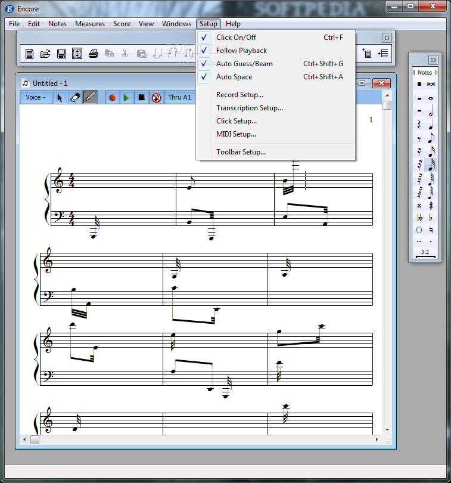Viewport: 451px width, 483px height.
Task: Open Click Setup... from menu
Action: (275, 120)
